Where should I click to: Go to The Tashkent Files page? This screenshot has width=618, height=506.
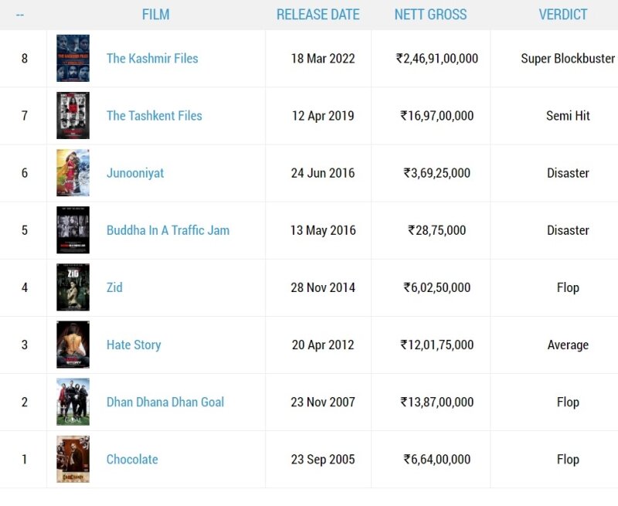click(154, 116)
